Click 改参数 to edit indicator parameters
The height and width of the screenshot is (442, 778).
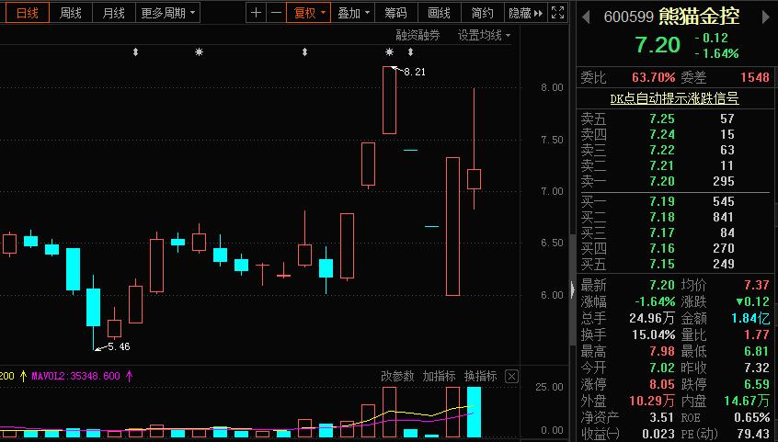(397, 377)
